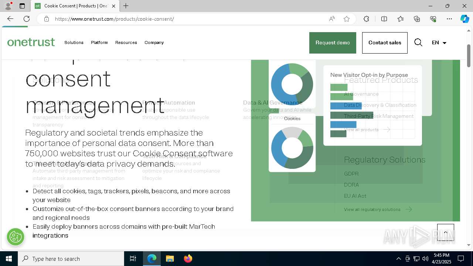Click the taskbar clock and date
This screenshot has width=473, height=266.
click(x=442, y=259)
